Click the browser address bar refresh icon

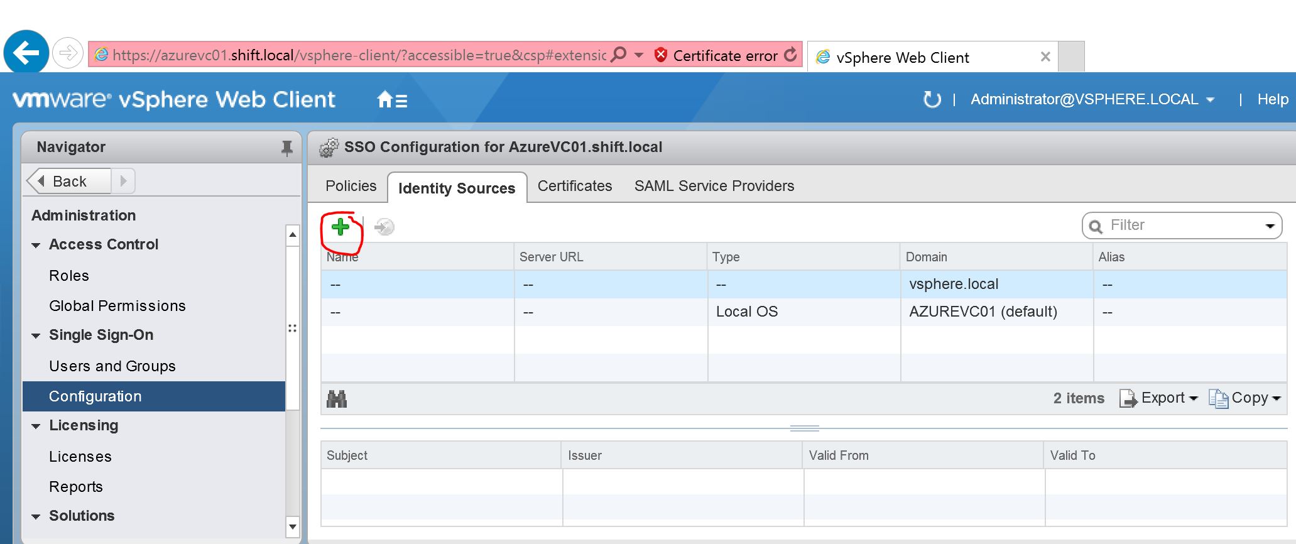[791, 55]
